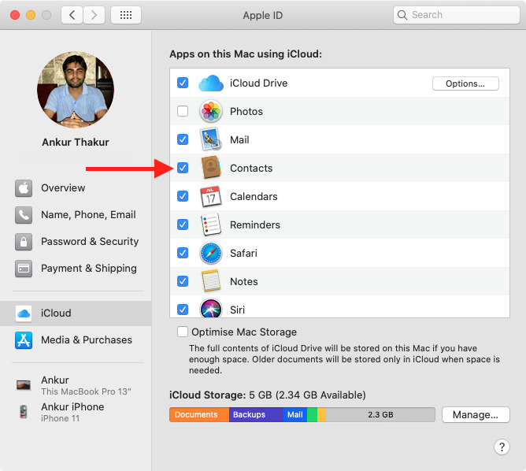This screenshot has height=471, width=526.
Task: Click the Safari compass icon
Action: [211, 253]
